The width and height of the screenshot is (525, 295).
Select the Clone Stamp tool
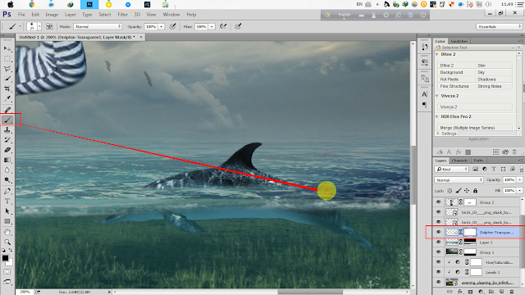coord(7,129)
